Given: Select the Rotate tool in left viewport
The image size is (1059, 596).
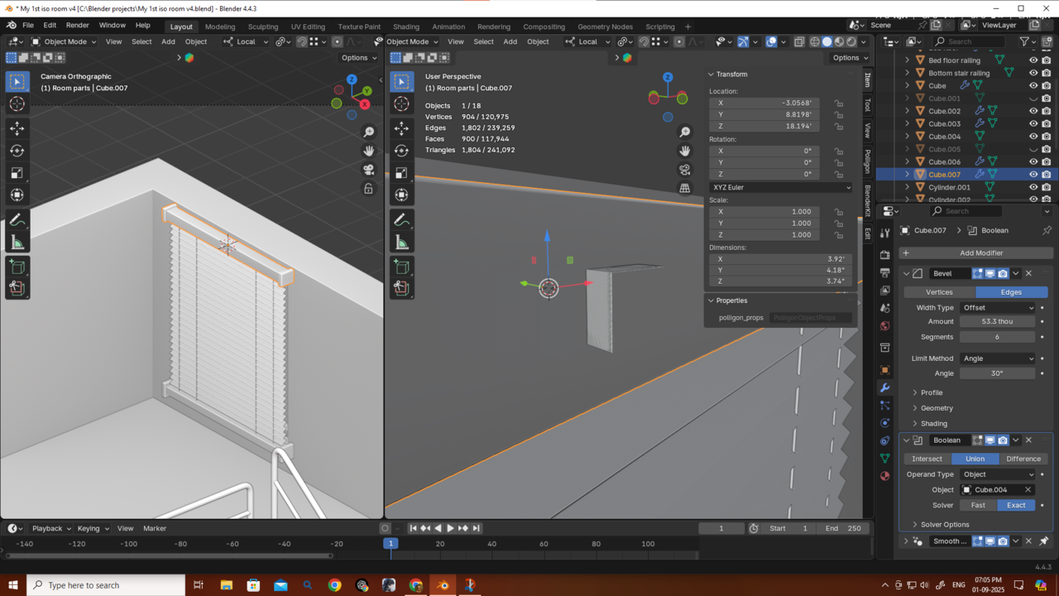Looking at the screenshot, I should [17, 151].
